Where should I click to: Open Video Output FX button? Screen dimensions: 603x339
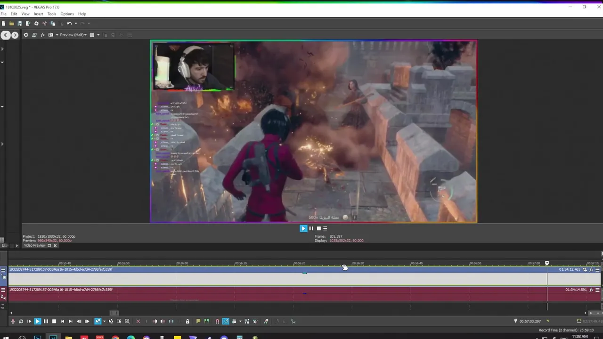(42, 35)
